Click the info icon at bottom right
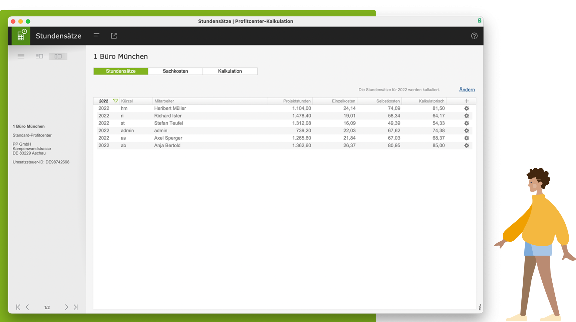The image size is (576, 322). [x=480, y=307]
